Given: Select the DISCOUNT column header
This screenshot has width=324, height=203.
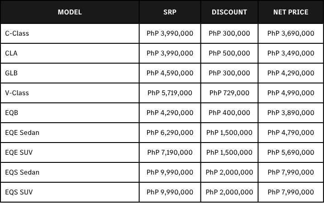Looking at the screenshot, I should click(x=229, y=12).
